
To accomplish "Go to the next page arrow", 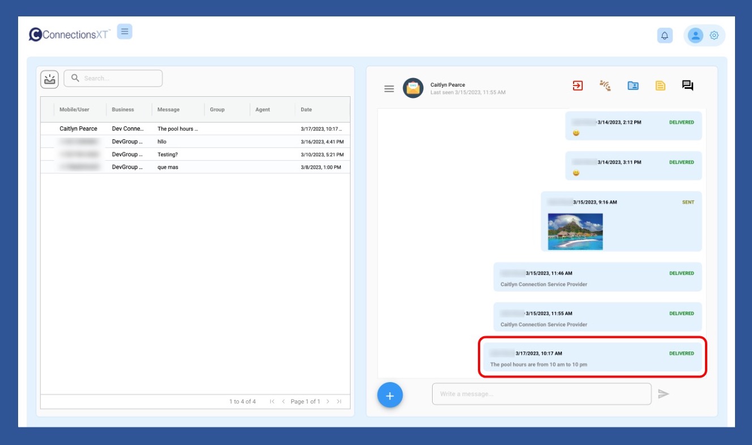I will point(328,402).
